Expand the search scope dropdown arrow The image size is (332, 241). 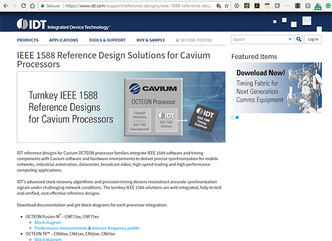[290, 39]
